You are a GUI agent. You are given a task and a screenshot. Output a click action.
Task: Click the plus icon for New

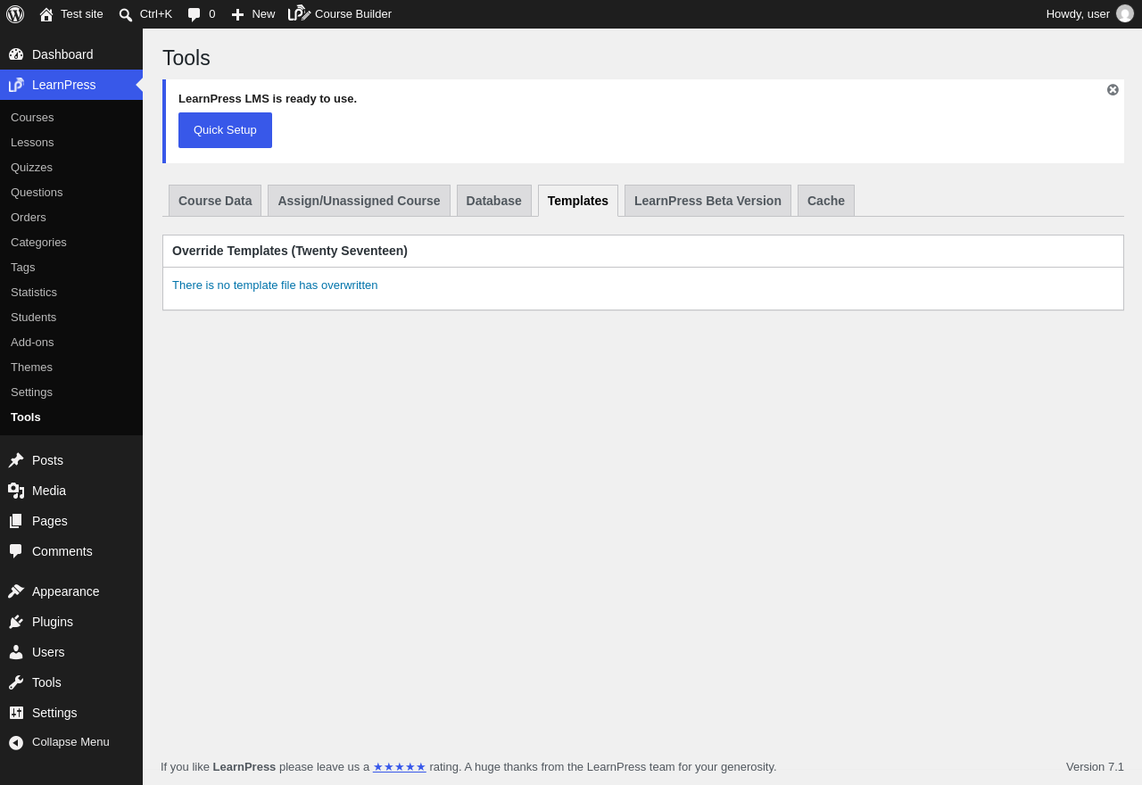tap(237, 14)
